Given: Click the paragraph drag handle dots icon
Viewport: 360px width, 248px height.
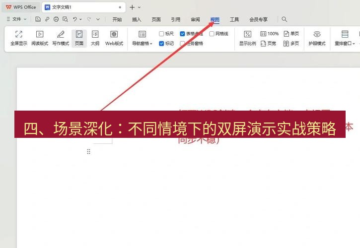Looking at the screenshot, I should [x=88, y=151].
